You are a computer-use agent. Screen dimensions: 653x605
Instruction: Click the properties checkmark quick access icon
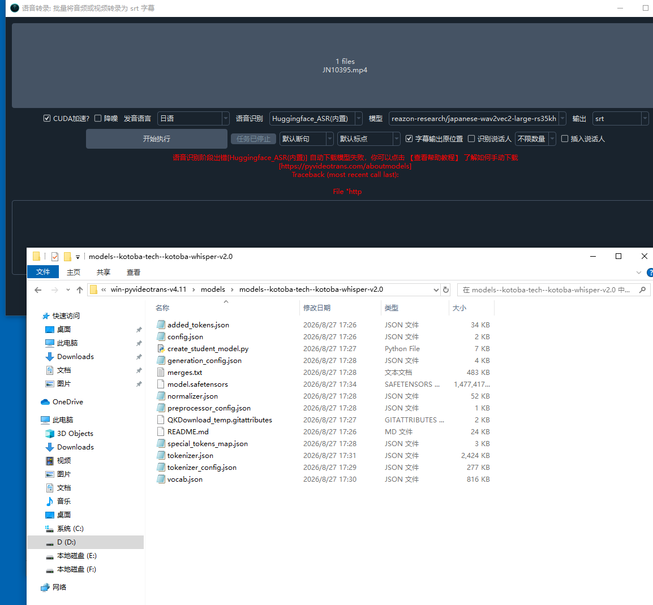(54, 257)
